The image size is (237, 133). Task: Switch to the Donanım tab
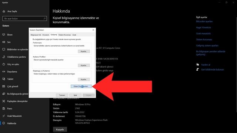coord(46,35)
